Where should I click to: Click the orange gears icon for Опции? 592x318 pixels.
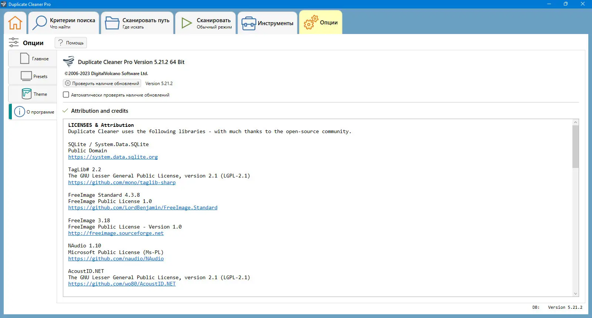tap(311, 22)
